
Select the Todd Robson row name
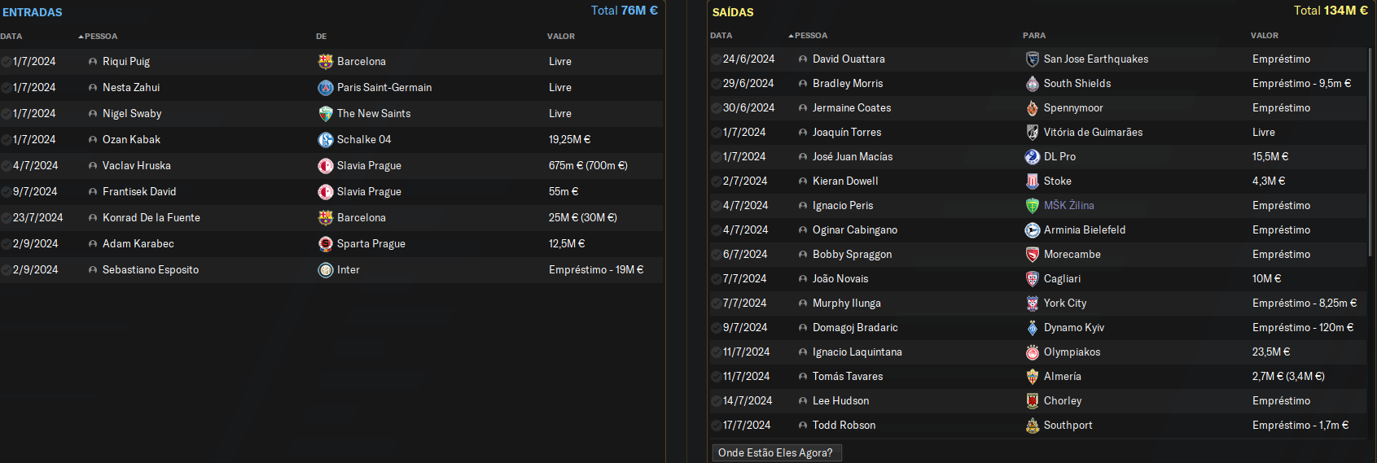(x=844, y=425)
